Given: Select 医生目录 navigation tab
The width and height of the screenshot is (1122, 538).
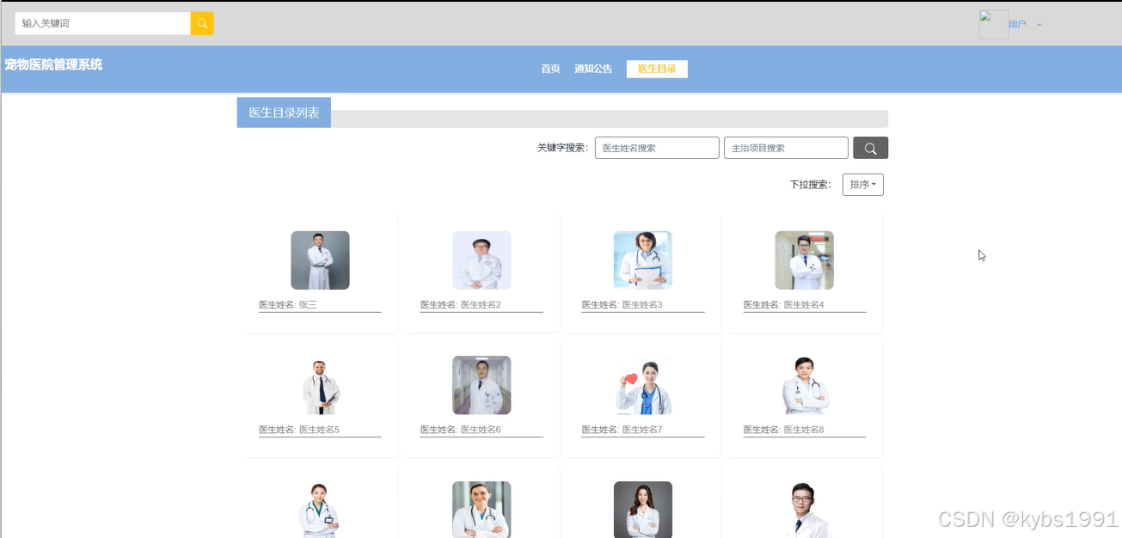Looking at the screenshot, I should pyautogui.click(x=657, y=69).
